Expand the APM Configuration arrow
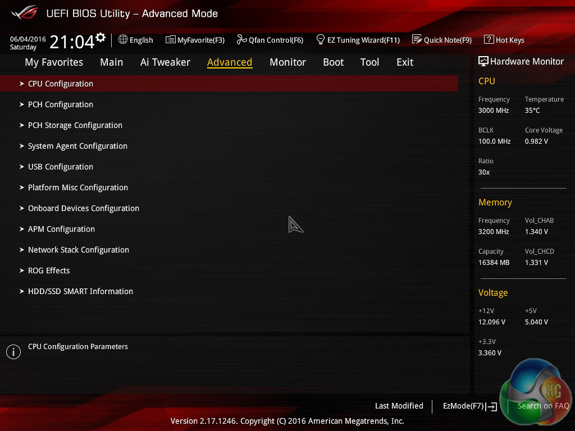Screen dimensions: 575x431 click(22, 229)
